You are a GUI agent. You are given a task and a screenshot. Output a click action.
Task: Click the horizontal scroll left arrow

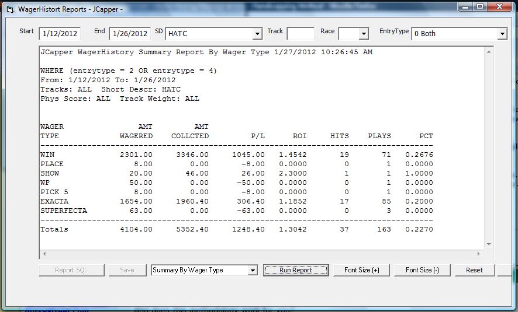pos(44,254)
